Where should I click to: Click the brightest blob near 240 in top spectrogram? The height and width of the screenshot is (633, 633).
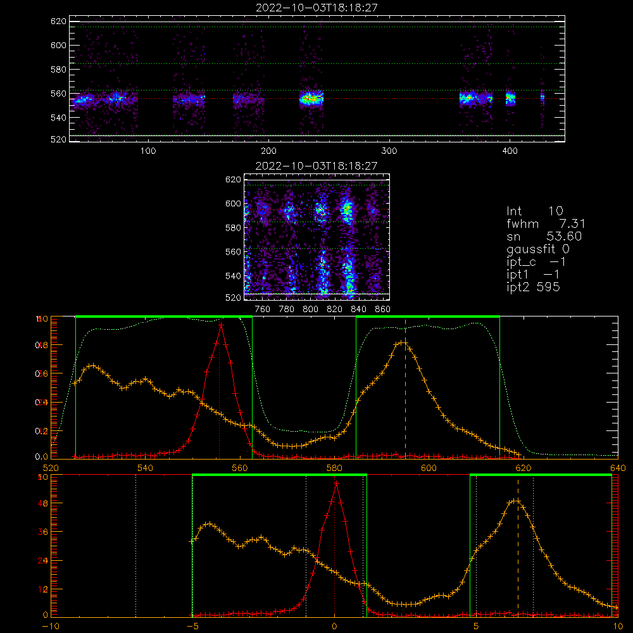click(311, 98)
